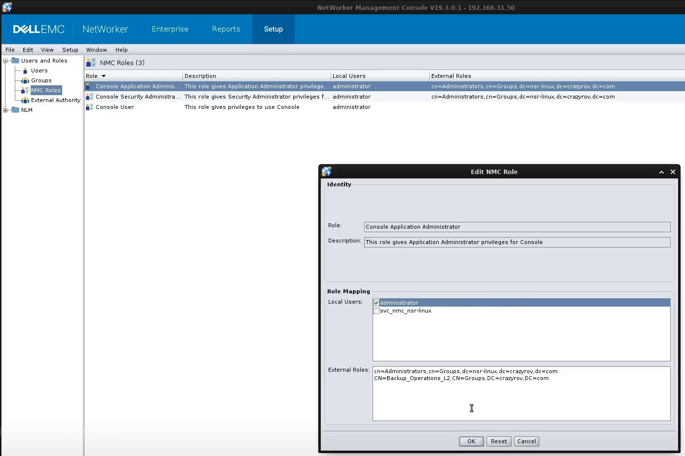This screenshot has width=685, height=456.
Task: Click the Backup_Operations_L2 external role line
Action: tap(461, 379)
